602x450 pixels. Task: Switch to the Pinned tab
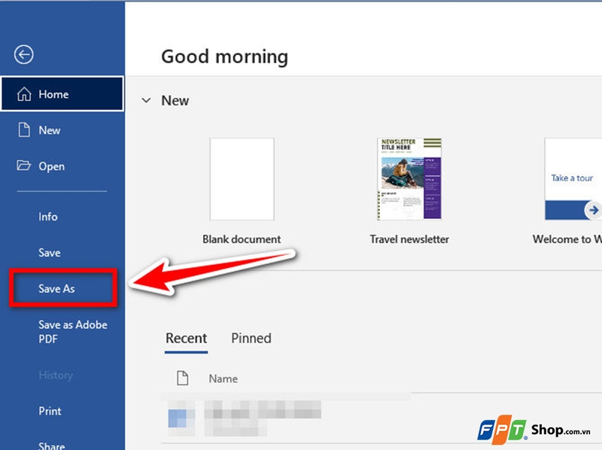pos(251,339)
